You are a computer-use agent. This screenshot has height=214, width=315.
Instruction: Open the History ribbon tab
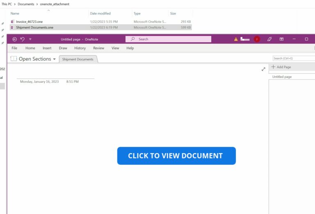tap(80, 48)
